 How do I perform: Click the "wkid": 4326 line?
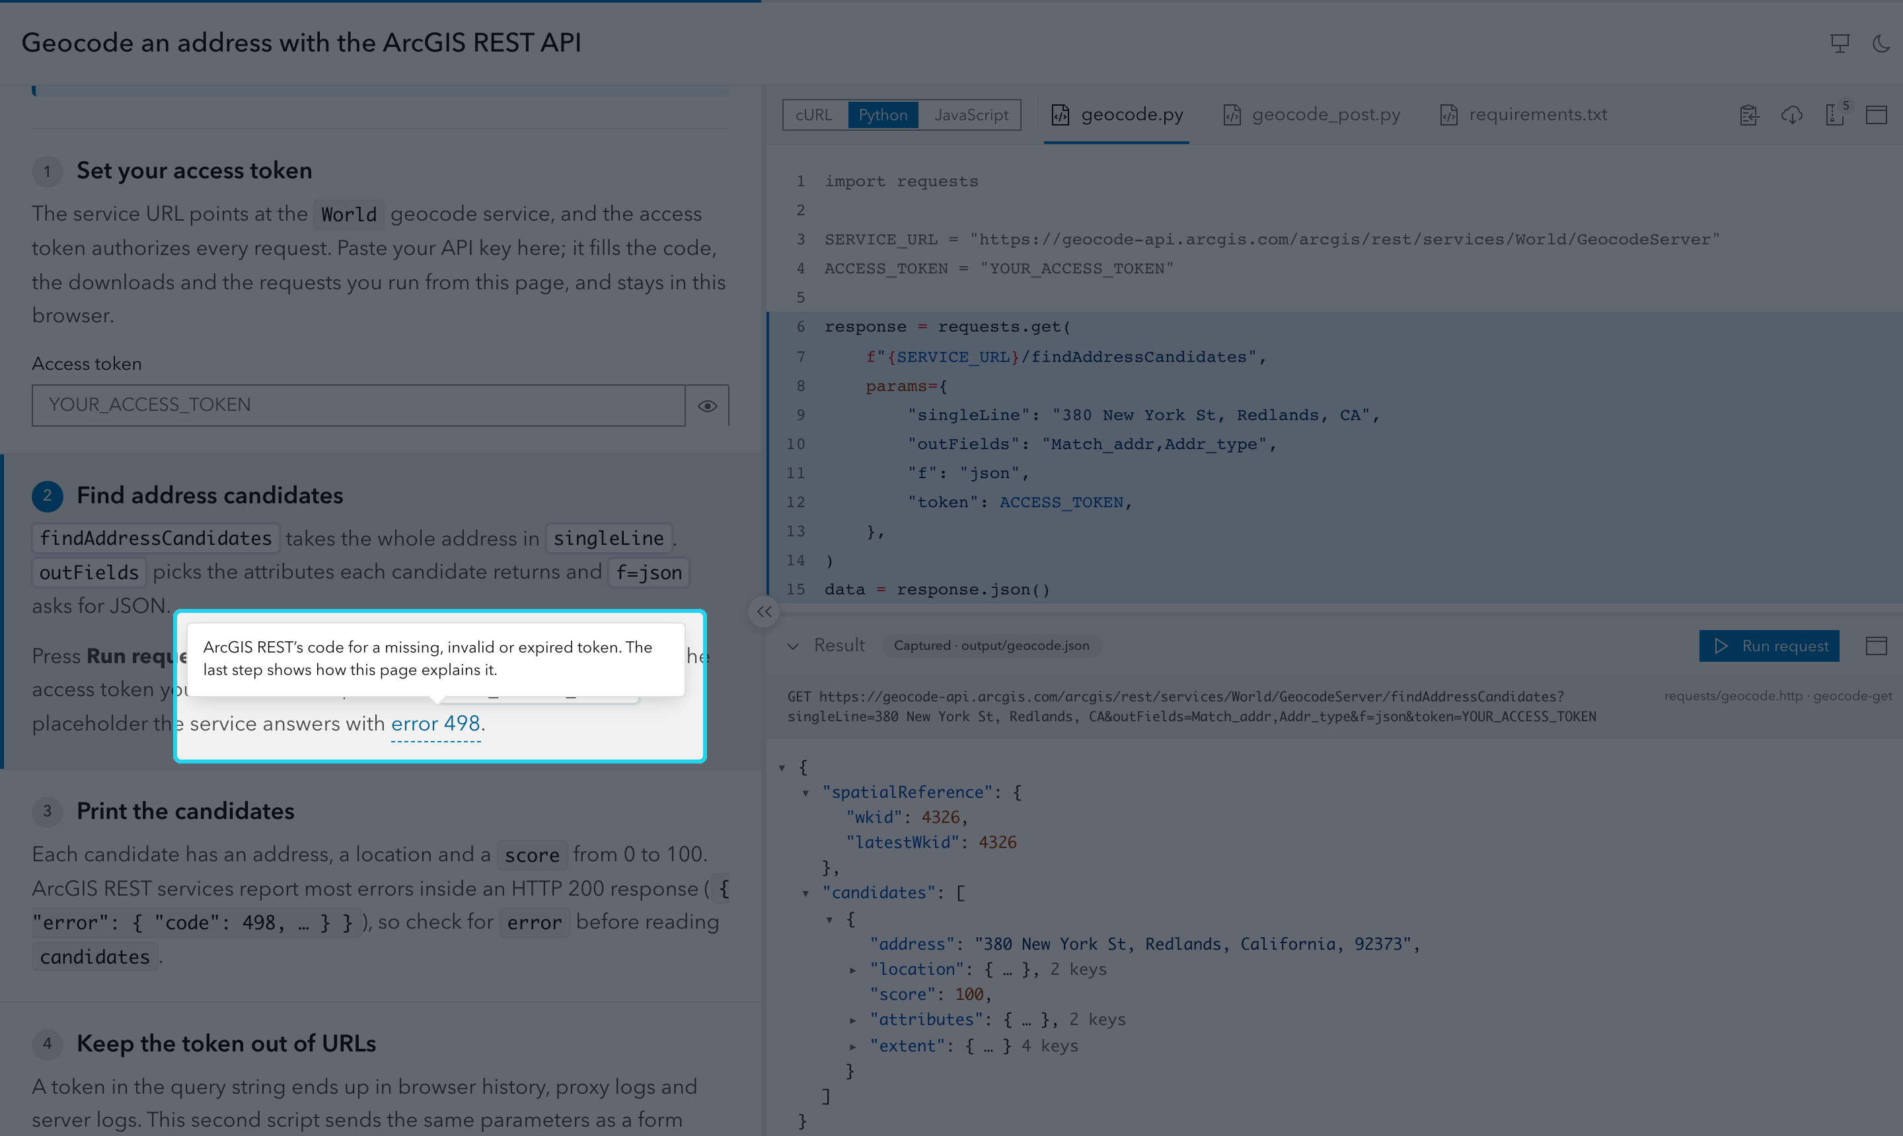[x=907, y=818]
